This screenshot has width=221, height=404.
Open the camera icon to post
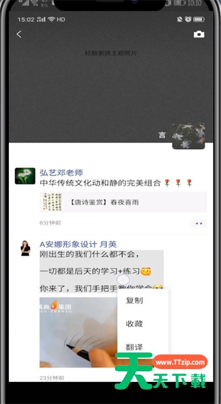point(199,34)
